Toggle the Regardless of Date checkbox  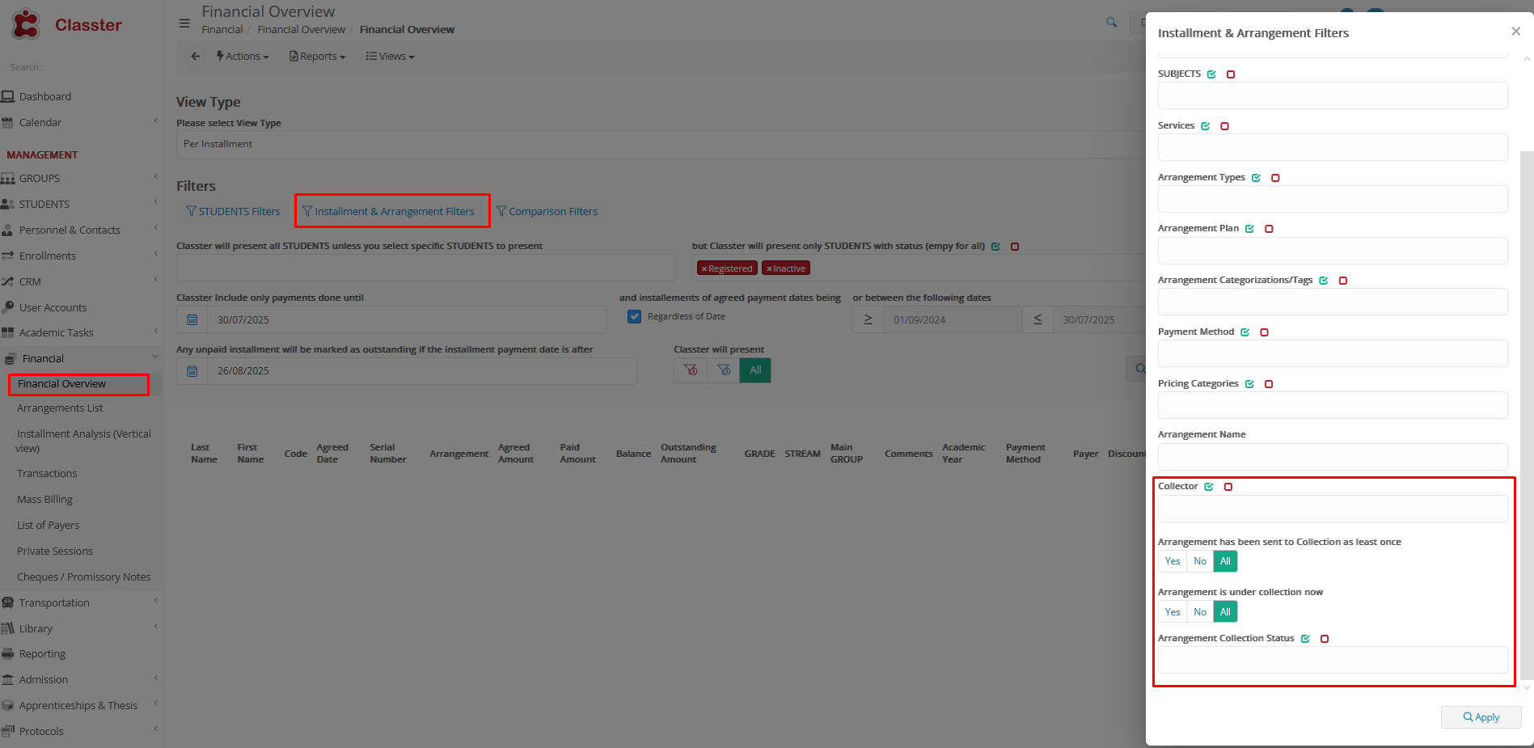click(635, 317)
